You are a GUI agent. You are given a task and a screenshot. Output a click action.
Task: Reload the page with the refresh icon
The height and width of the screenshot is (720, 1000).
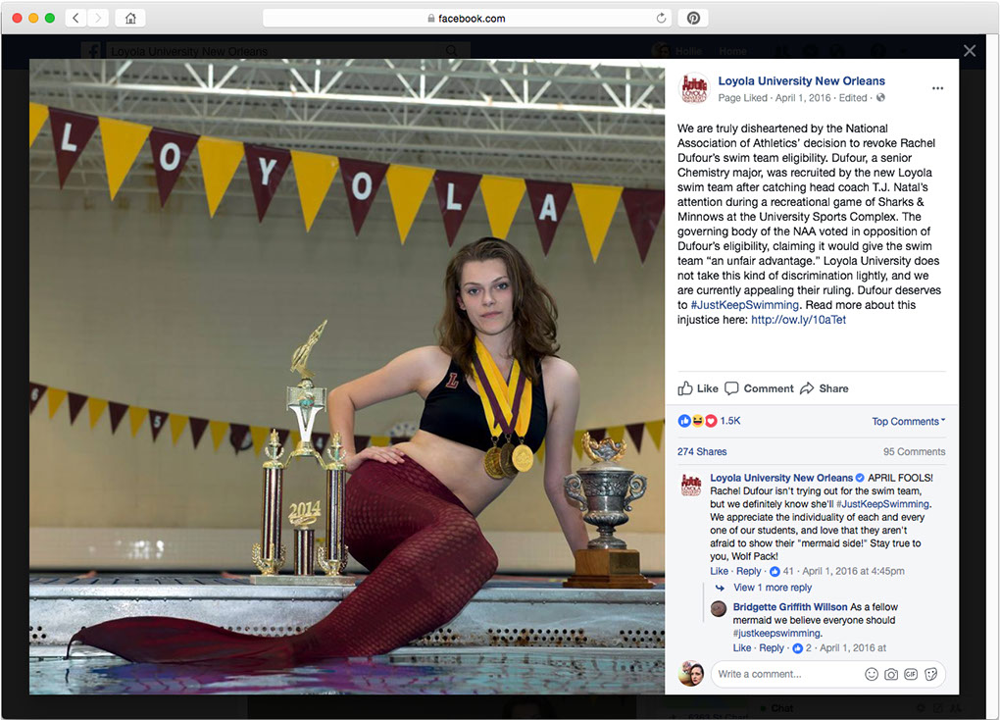[661, 18]
